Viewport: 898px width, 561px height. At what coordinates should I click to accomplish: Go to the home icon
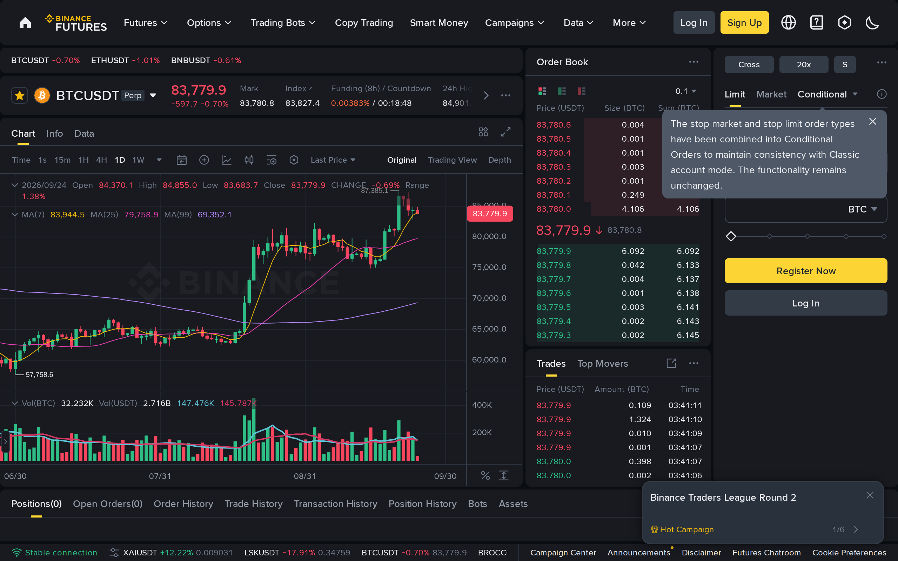coord(25,23)
